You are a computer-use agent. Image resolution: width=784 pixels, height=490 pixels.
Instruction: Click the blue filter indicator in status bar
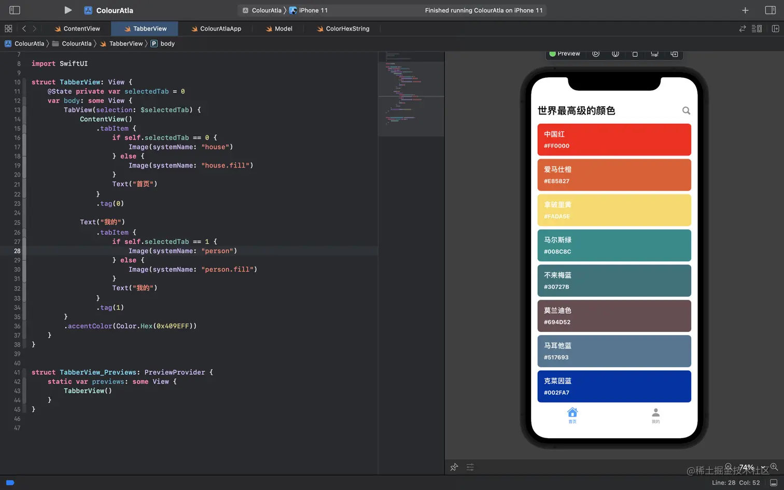click(10, 483)
